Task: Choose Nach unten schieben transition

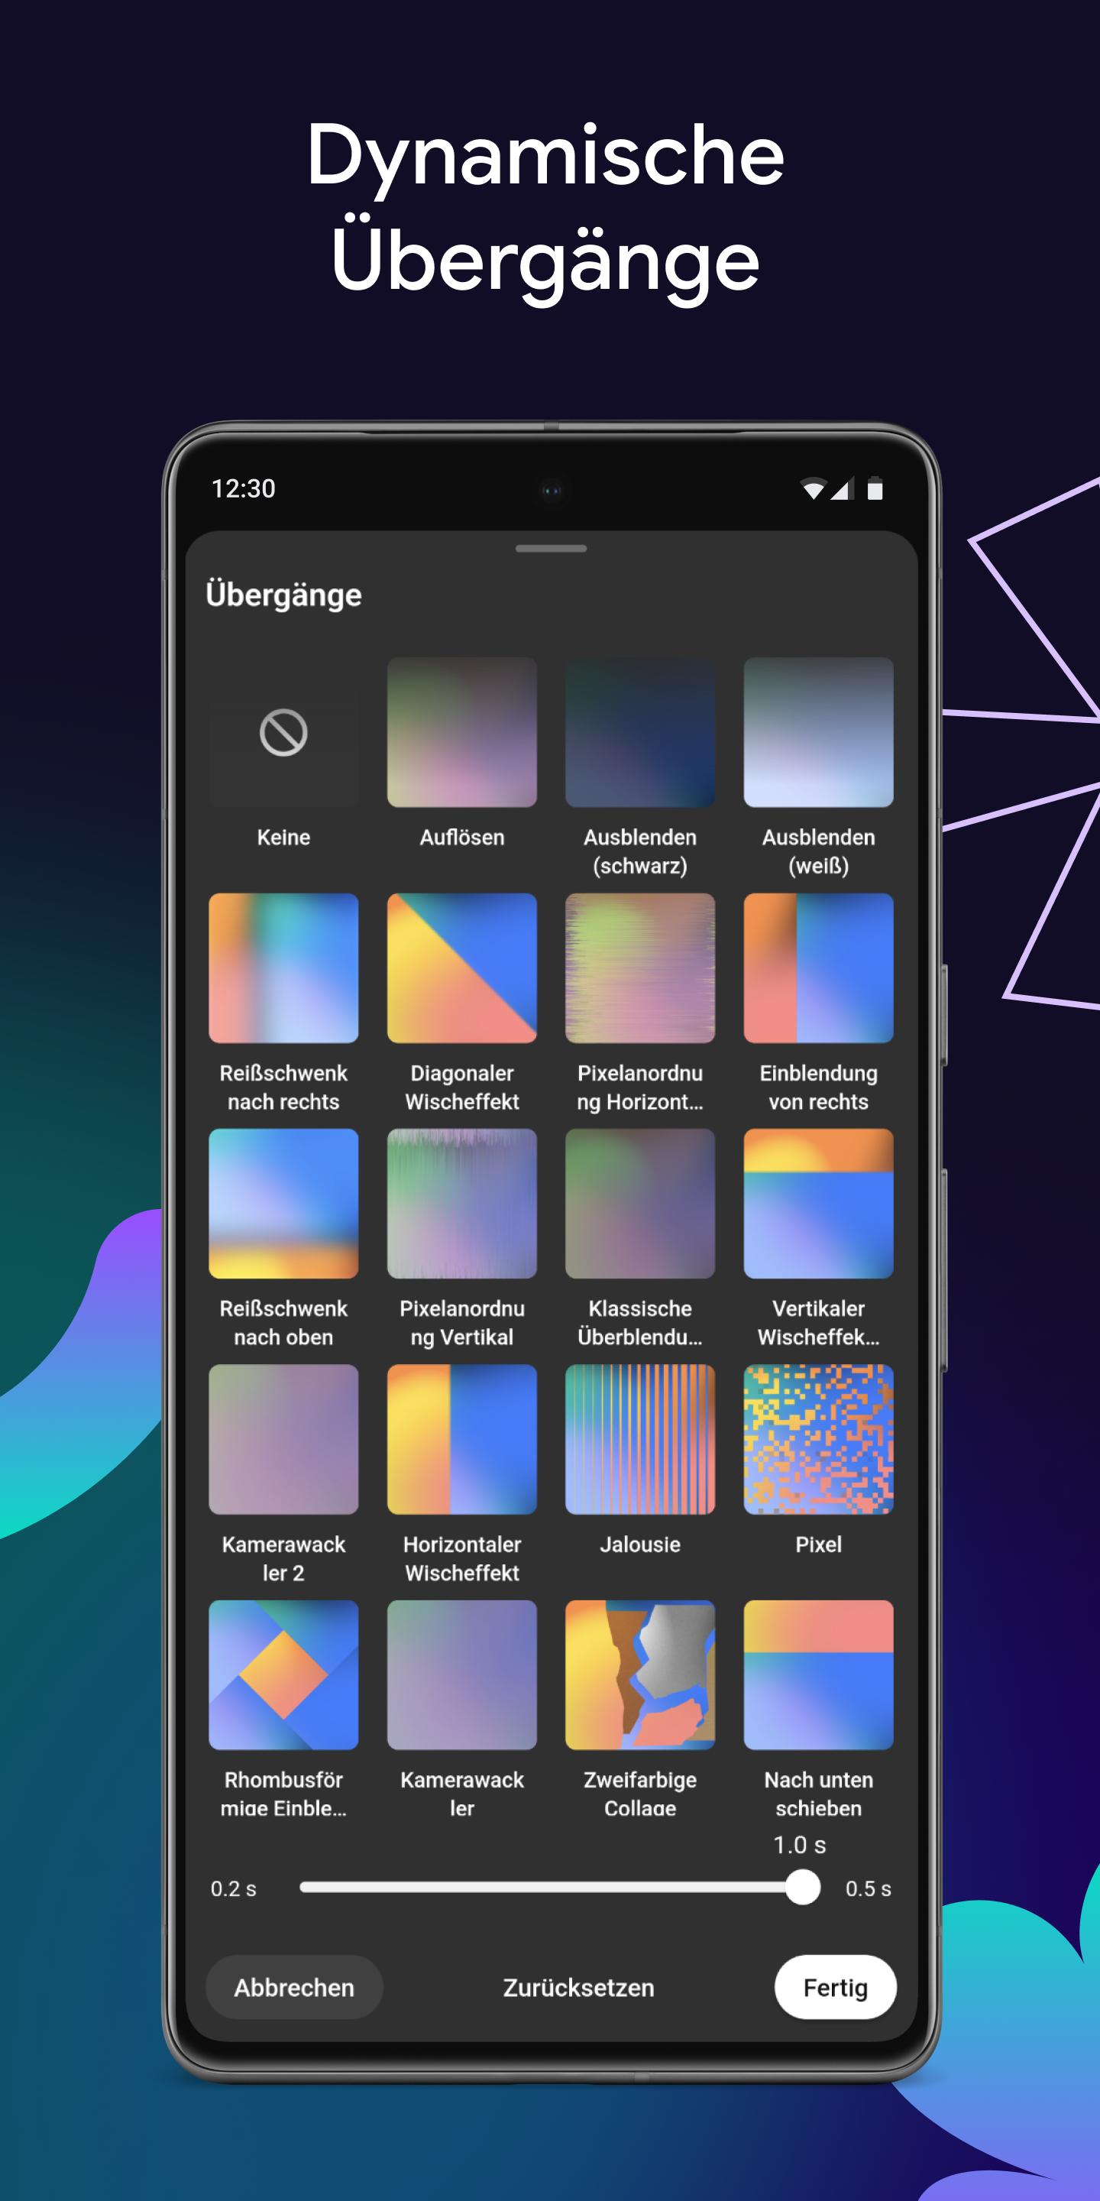Action: (819, 1675)
